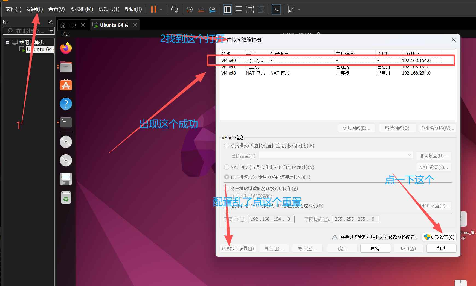The height and width of the screenshot is (286, 476).
Task: Switch to full screen mode
Action: click(250, 10)
